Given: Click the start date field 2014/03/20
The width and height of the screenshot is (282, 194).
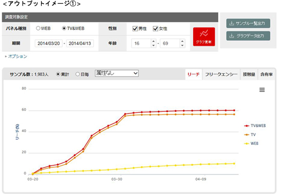Looking at the screenshot, I should (x=49, y=43).
